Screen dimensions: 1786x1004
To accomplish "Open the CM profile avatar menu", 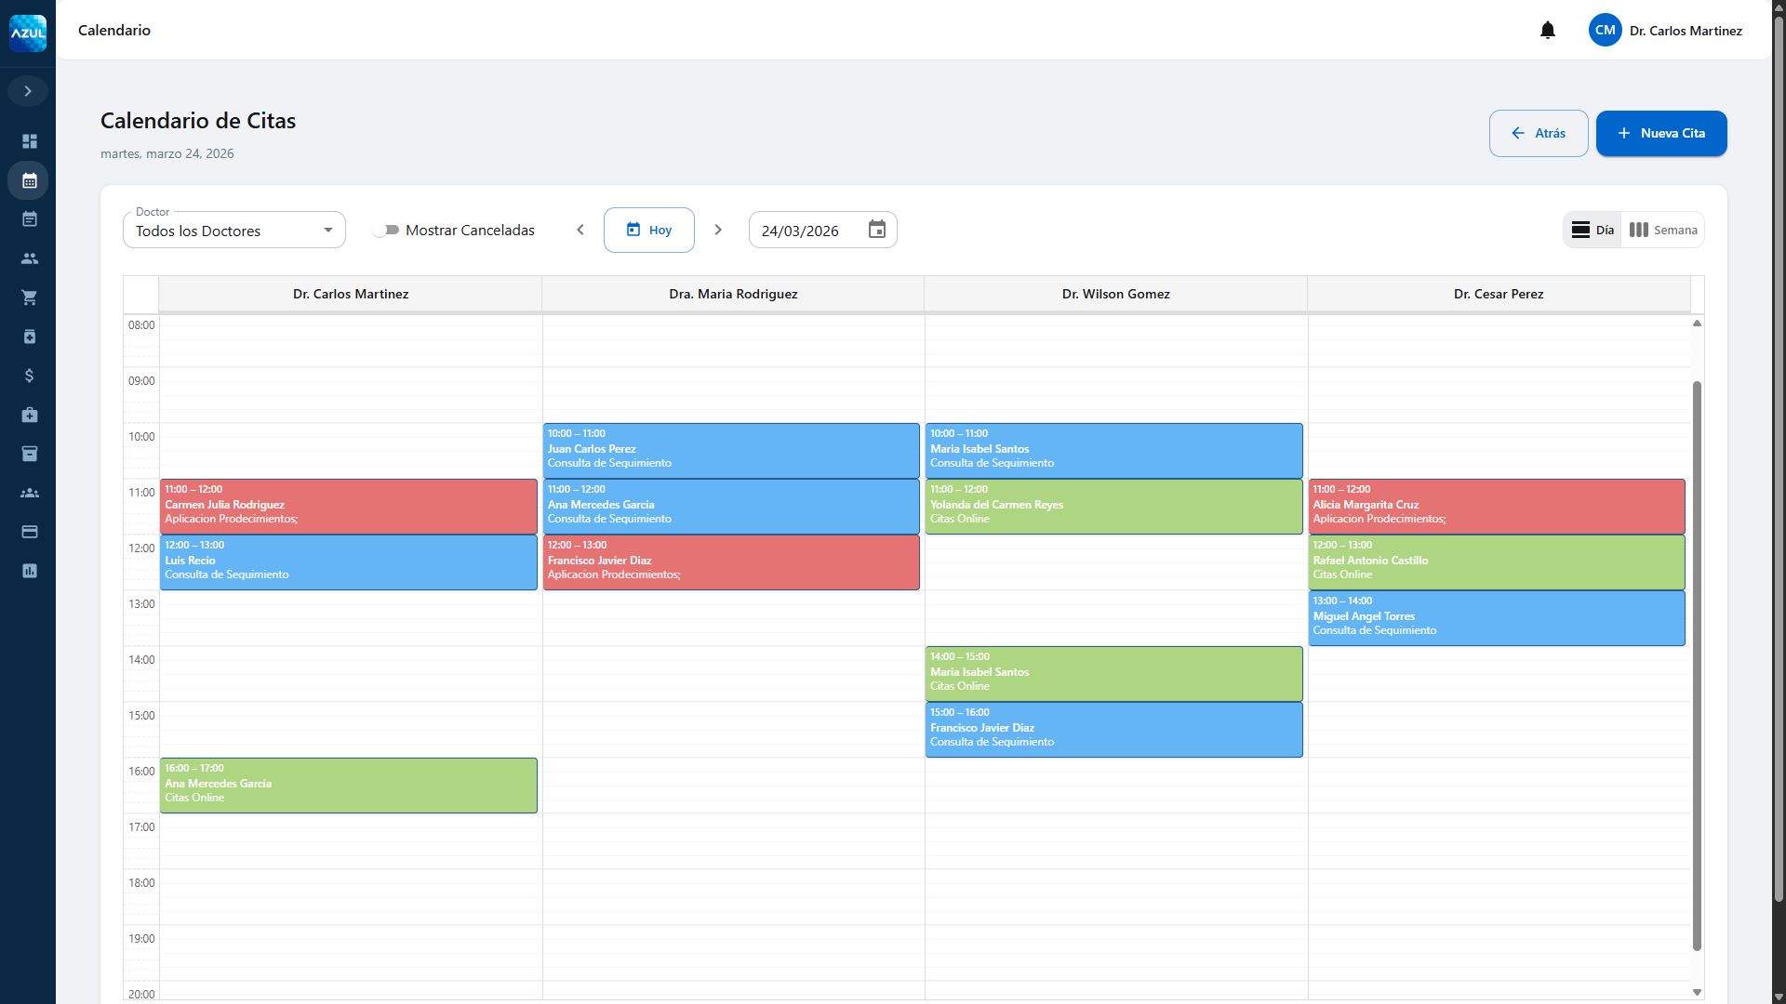I will point(1606,30).
